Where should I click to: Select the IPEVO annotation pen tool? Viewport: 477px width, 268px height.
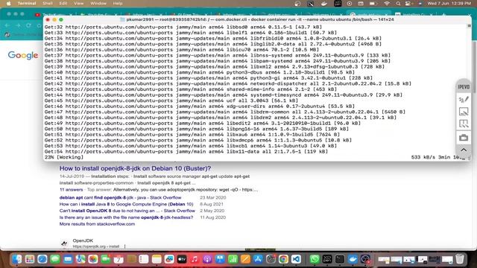pos(464,99)
